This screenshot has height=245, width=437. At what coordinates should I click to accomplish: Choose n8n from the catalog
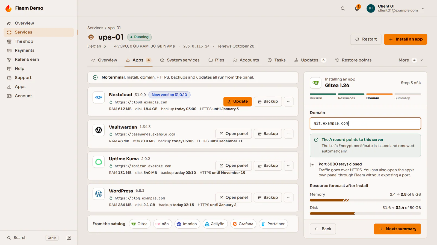point(163,224)
